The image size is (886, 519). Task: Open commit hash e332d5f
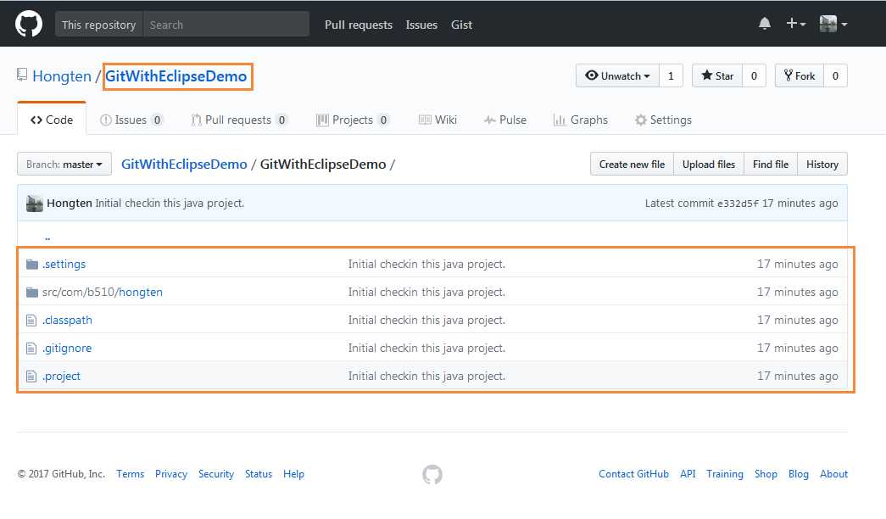pos(738,204)
